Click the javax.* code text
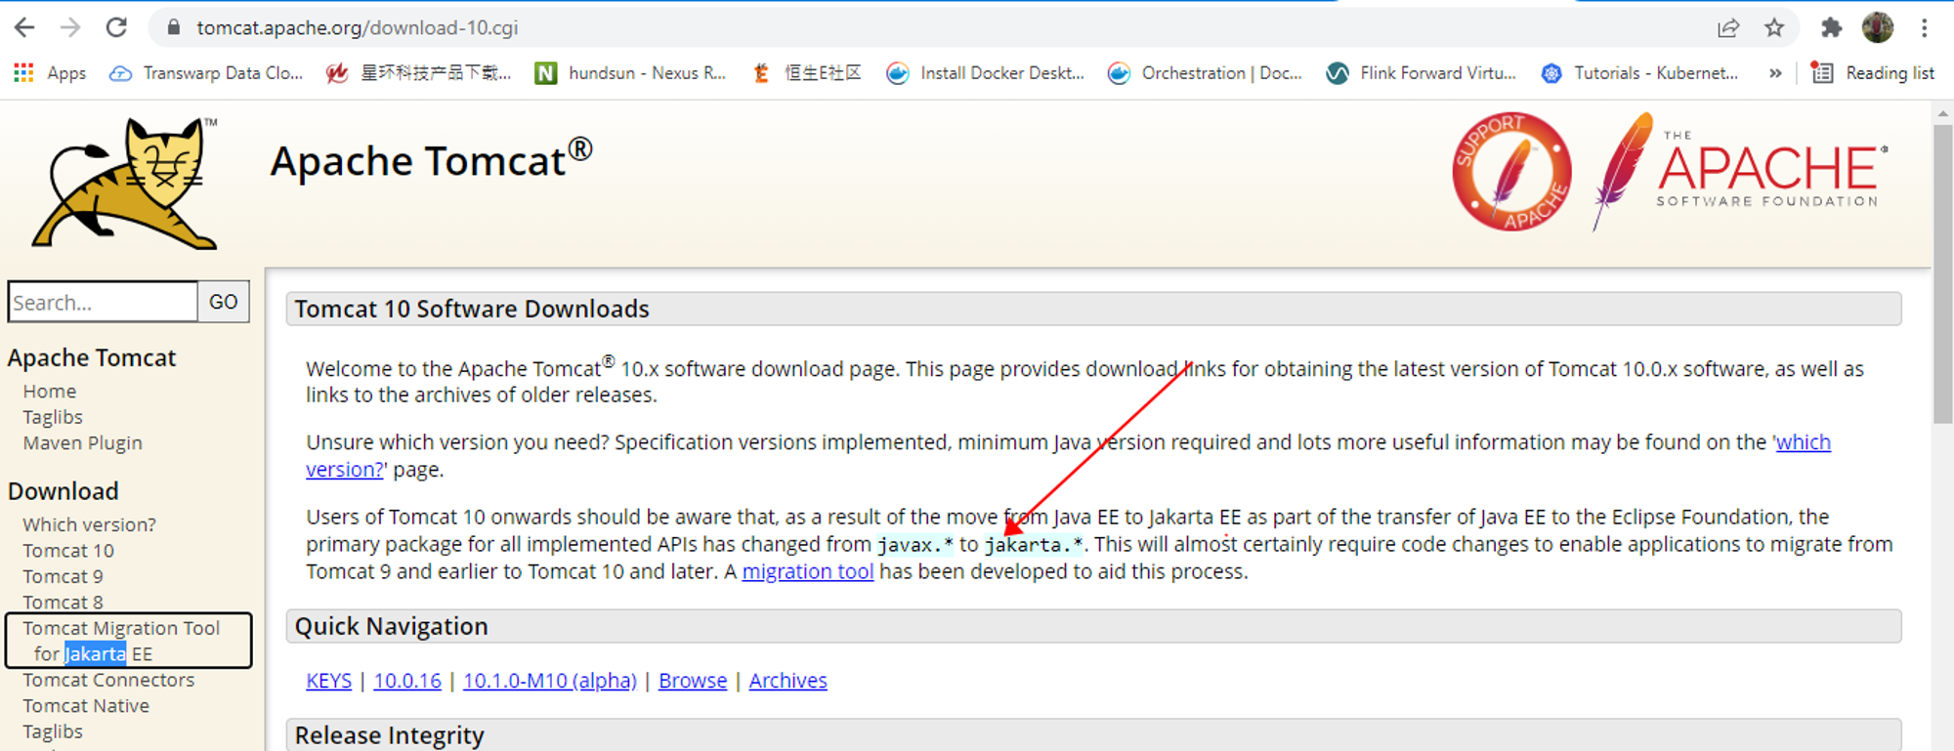Screen dimensions: 1954x751 (x=914, y=545)
